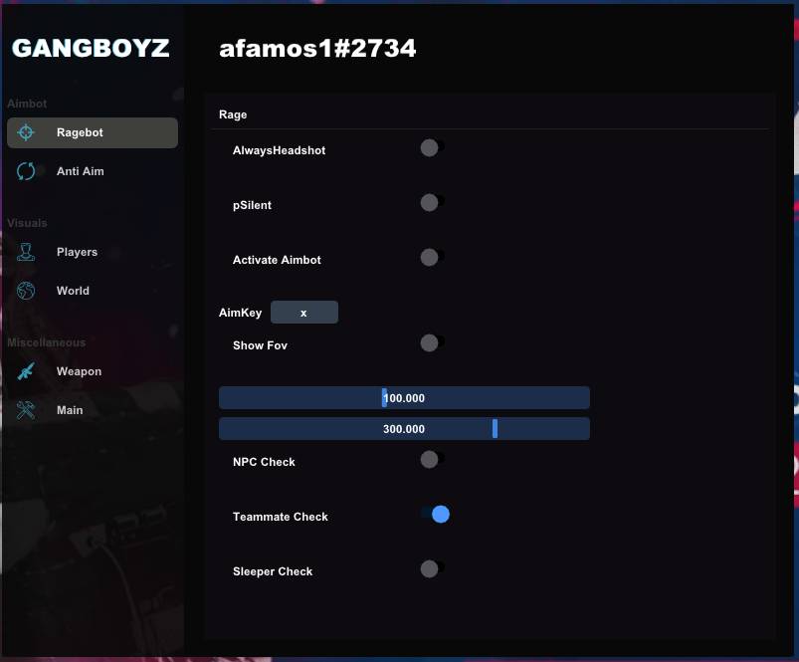Viewport: 799px width, 662px height.
Task: Click the AimKey label text
Action: tap(240, 313)
